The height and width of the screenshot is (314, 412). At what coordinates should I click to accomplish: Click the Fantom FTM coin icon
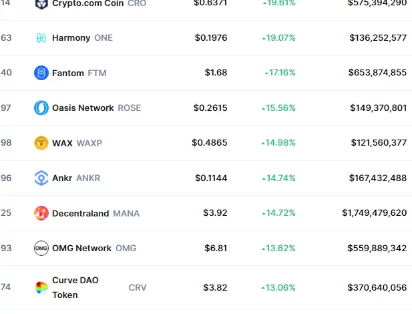(x=41, y=73)
